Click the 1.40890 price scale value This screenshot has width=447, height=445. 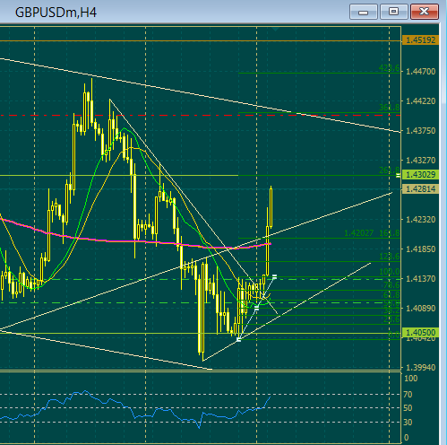point(420,308)
